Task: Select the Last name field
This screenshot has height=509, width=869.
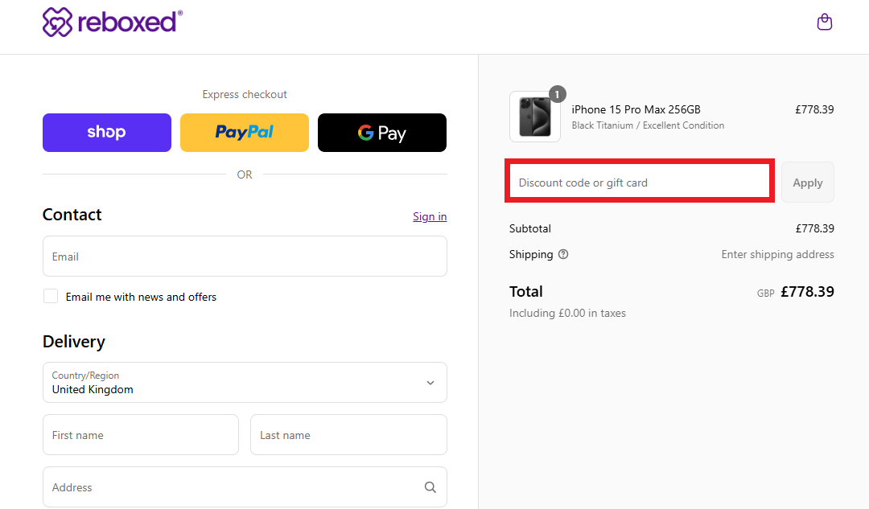Action: [348, 435]
